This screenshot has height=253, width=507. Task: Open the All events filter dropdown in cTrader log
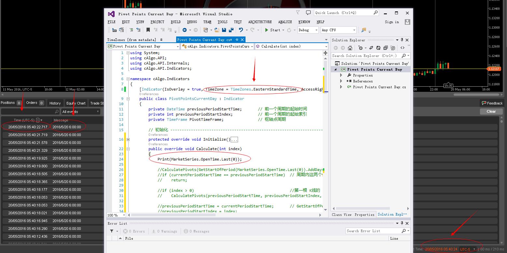pos(80,112)
